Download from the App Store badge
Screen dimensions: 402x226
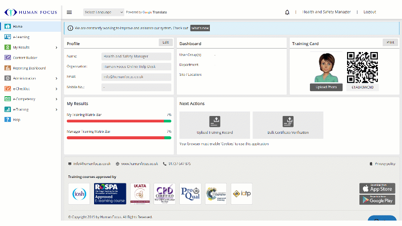(x=377, y=188)
